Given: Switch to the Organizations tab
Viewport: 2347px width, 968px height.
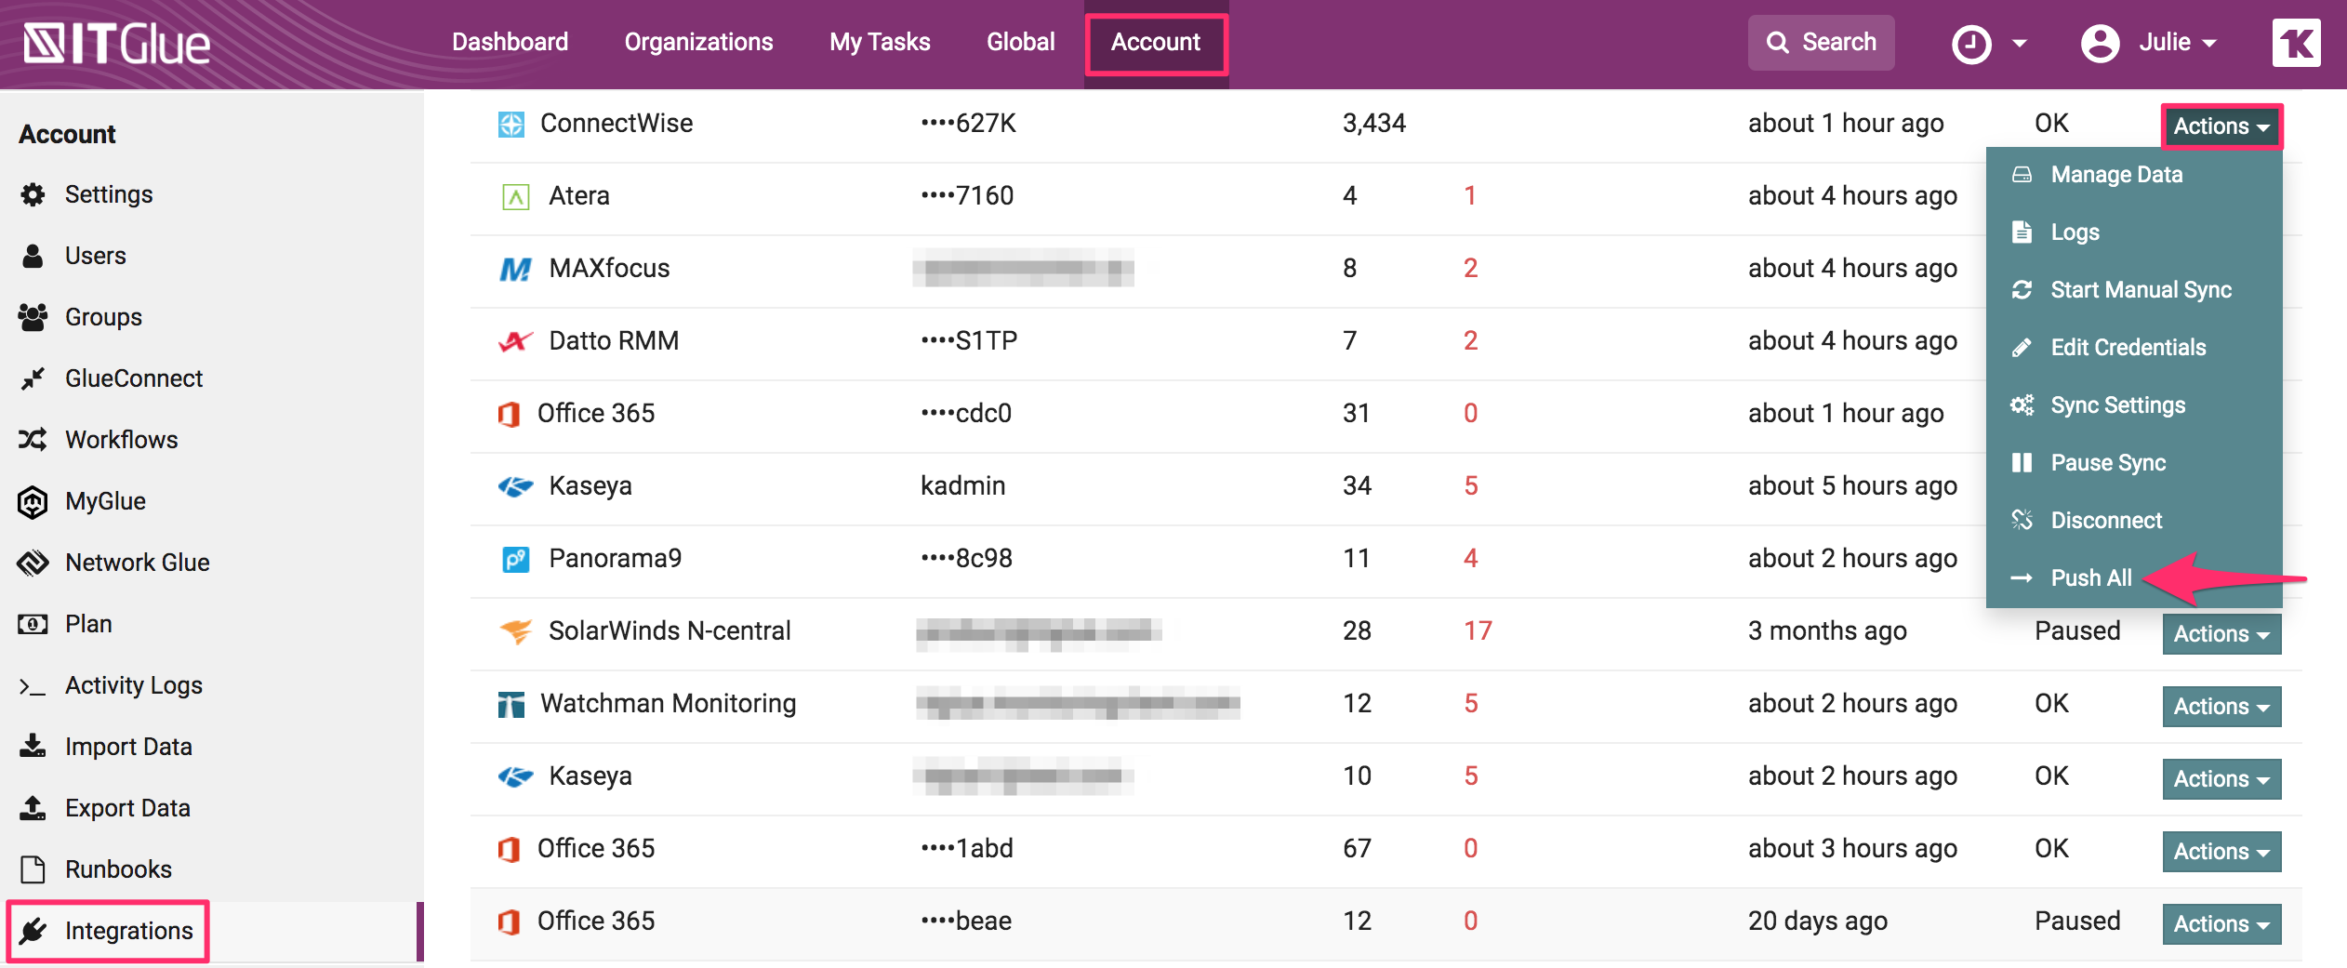Looking at the screenshot, I should [x=698, y=43].
